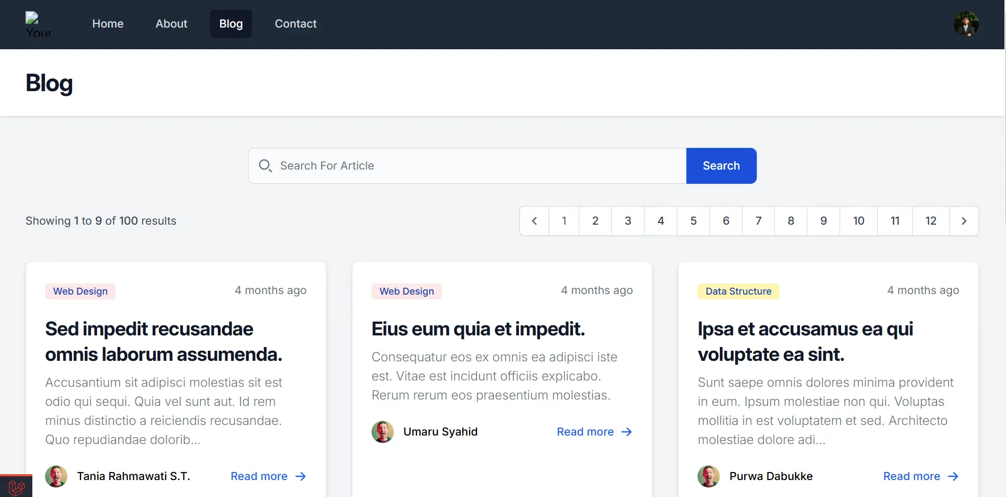This screenshot has height=497, width=1006.
Task: Click author name Umaru Syahid
Action: (440, 432)
